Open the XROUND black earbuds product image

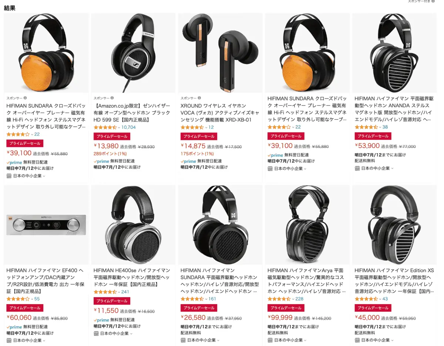point(220,53)
